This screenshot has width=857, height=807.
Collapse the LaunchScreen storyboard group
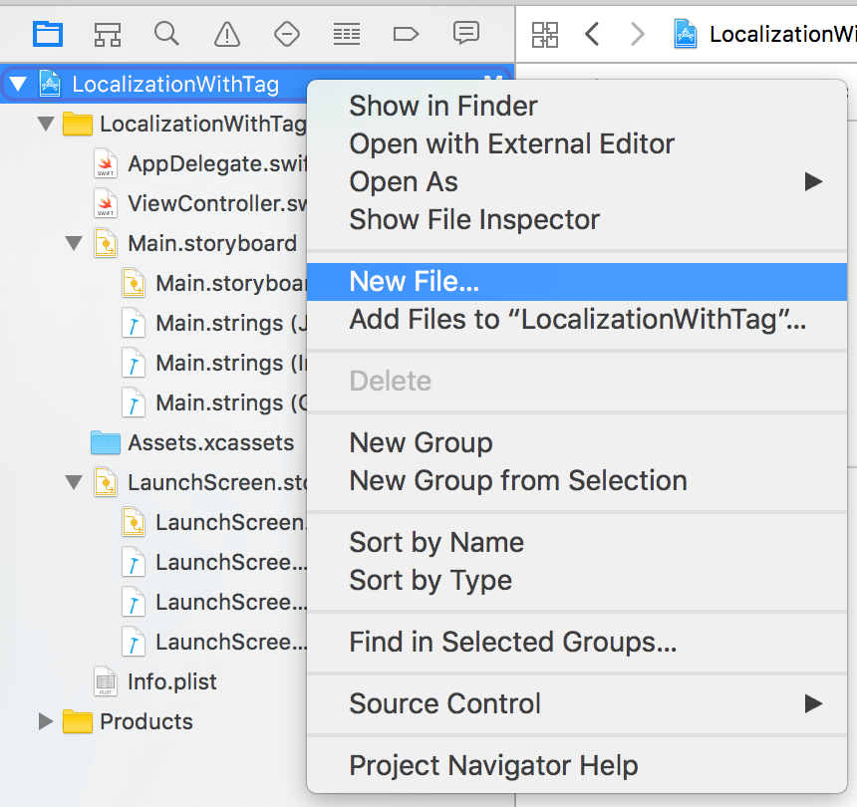74,482
